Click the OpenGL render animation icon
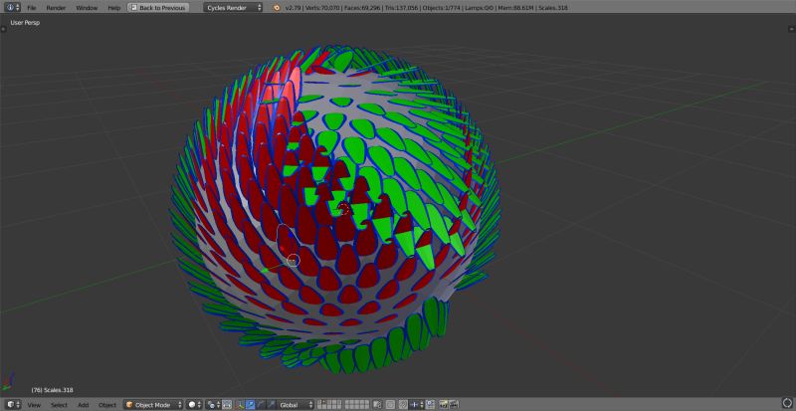796x411 pixels. coord(454,404)
